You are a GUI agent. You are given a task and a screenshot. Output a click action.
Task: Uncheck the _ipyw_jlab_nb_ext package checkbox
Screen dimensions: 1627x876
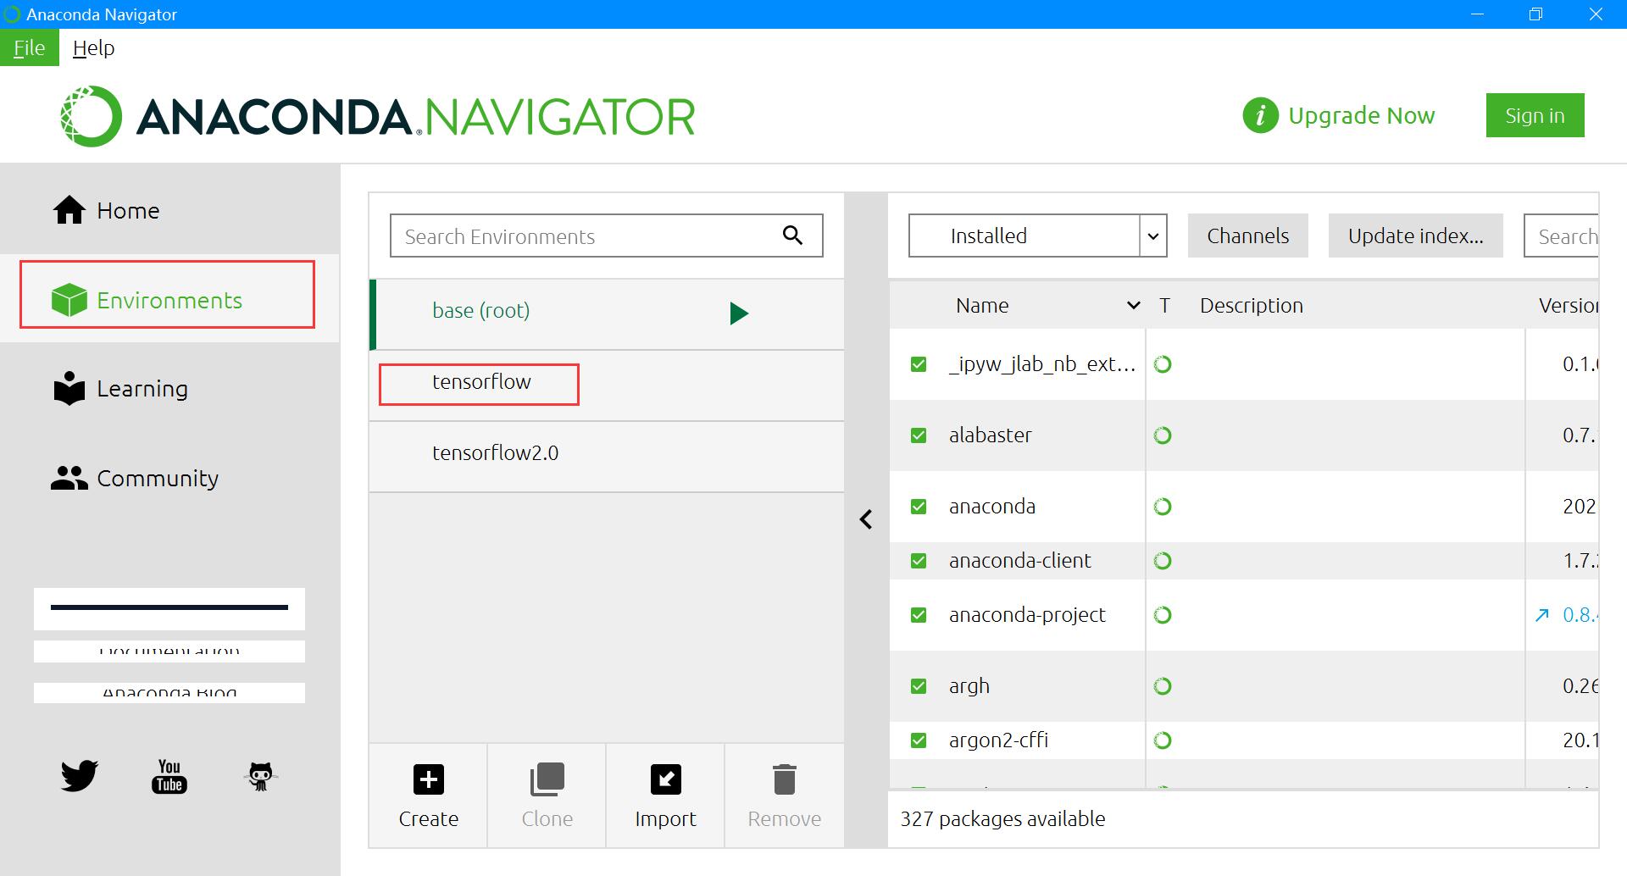click(x=919, y=364)
